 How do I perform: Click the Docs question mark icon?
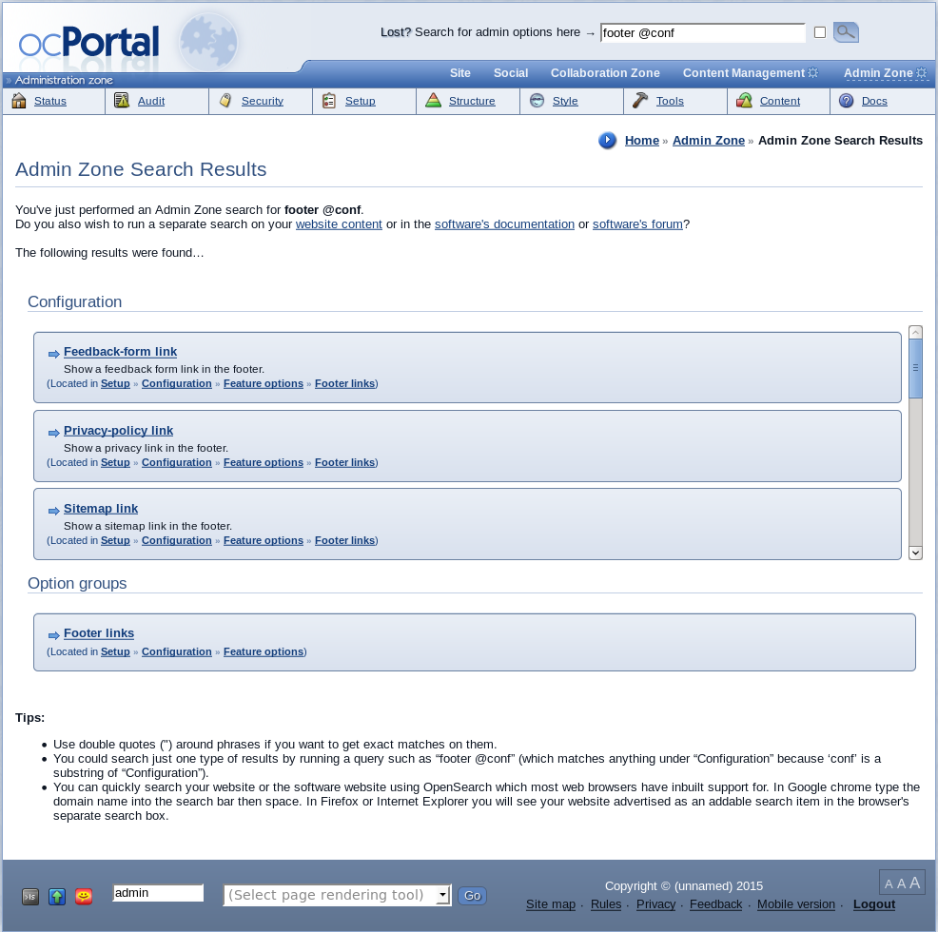846,101
